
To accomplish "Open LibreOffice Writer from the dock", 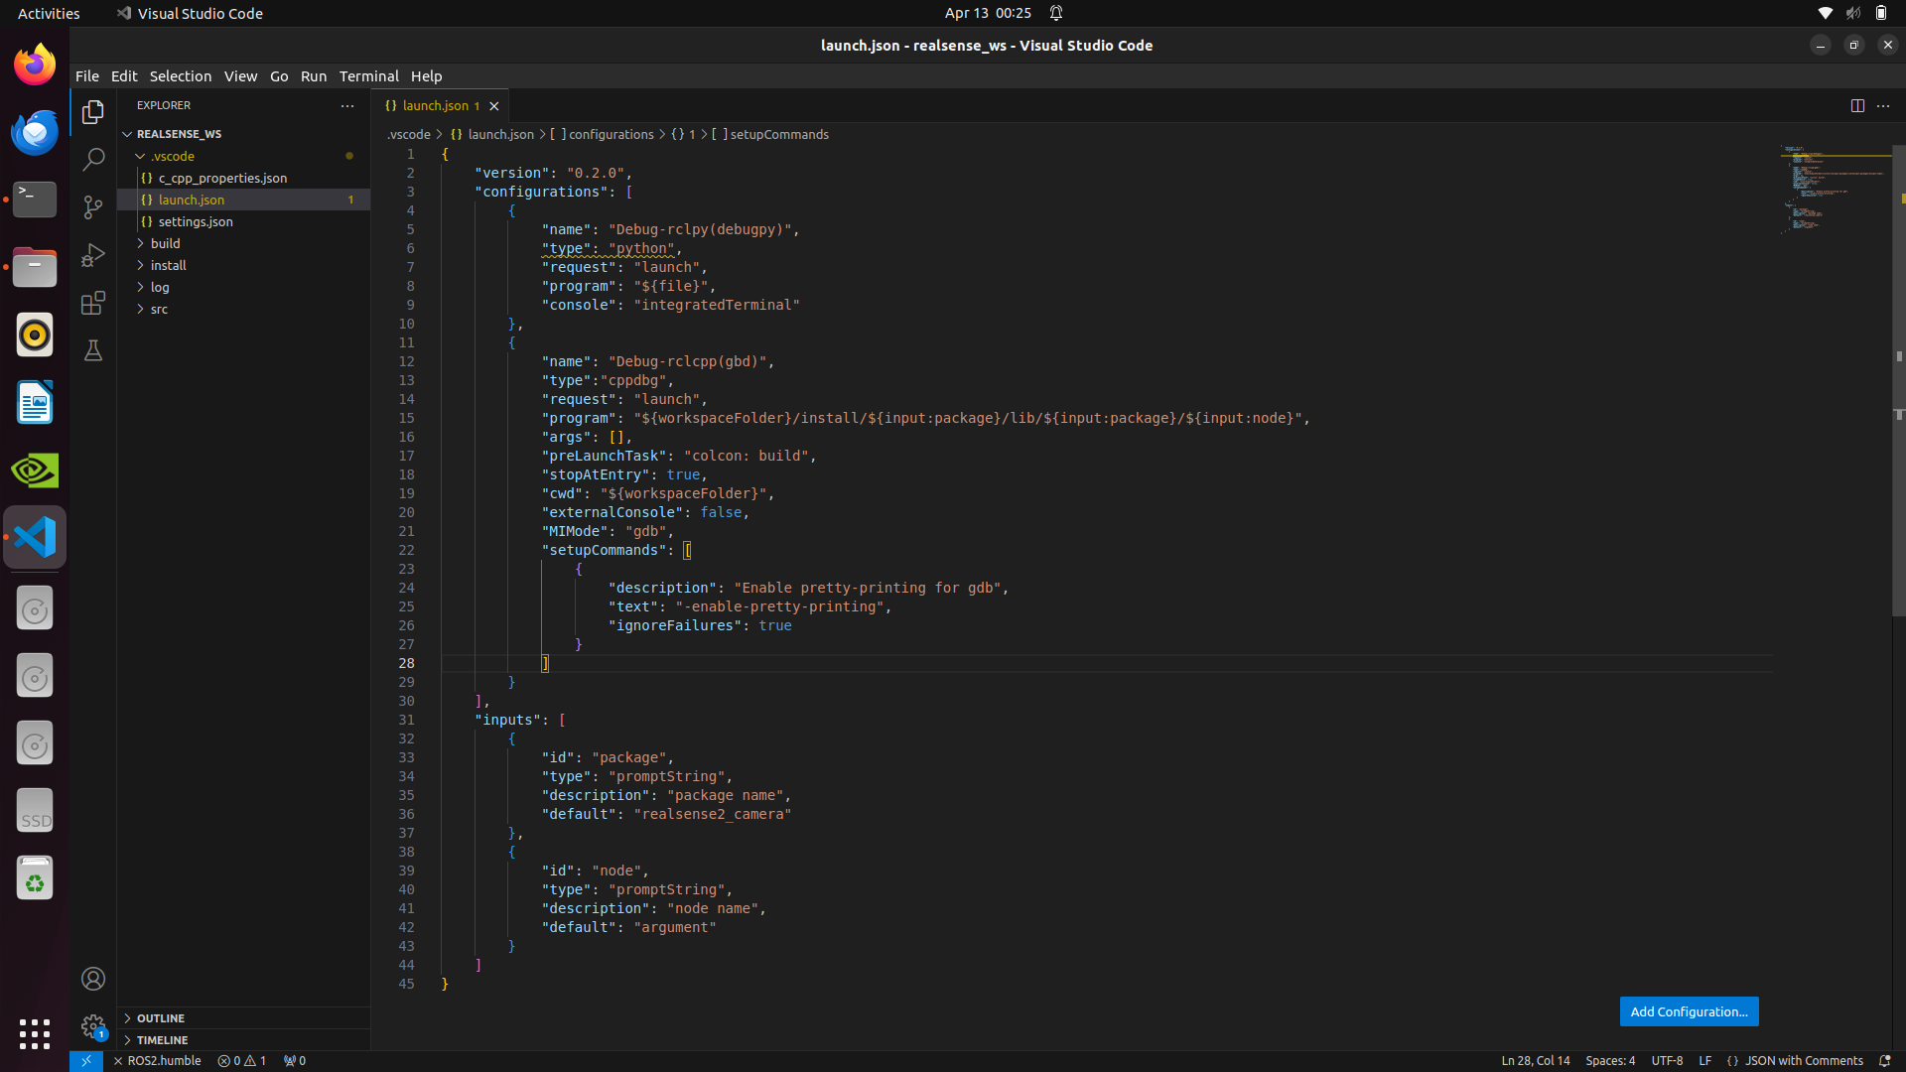I will 35,402.
